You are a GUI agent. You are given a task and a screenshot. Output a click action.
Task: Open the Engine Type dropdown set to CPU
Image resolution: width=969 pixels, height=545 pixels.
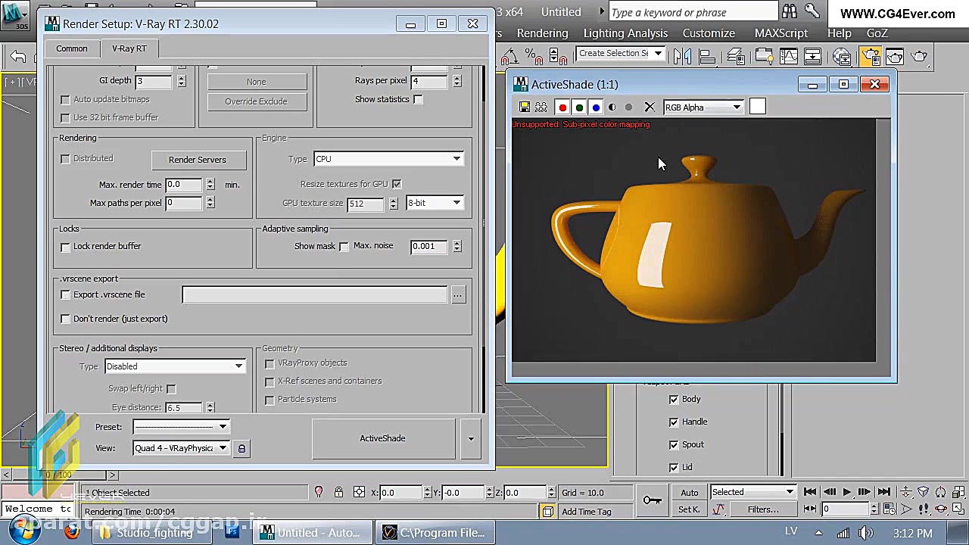point(388,159)
